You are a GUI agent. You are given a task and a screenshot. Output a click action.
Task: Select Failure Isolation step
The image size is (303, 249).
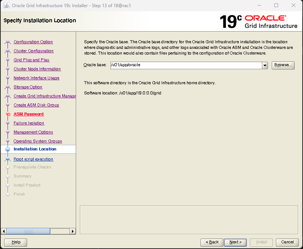coord(29,123)
